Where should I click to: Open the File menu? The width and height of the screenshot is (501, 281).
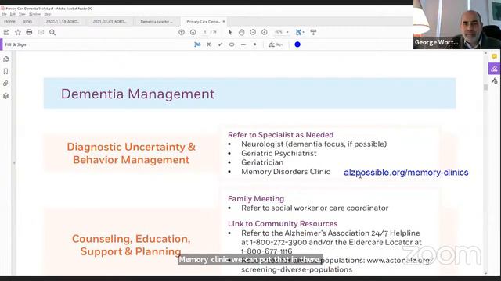4,14
